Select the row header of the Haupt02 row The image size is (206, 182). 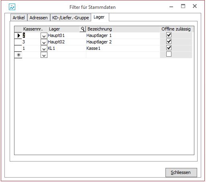click(18, 42)
